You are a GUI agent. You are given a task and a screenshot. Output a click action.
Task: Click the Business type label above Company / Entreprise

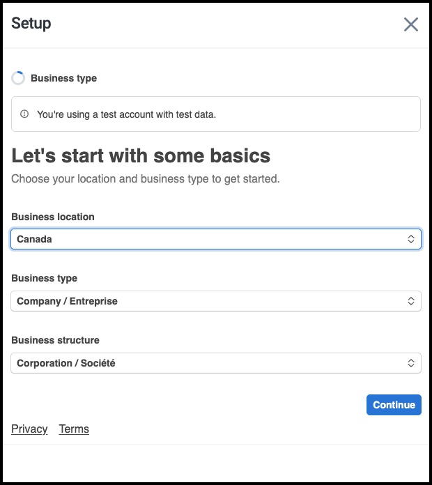(45, 278)
